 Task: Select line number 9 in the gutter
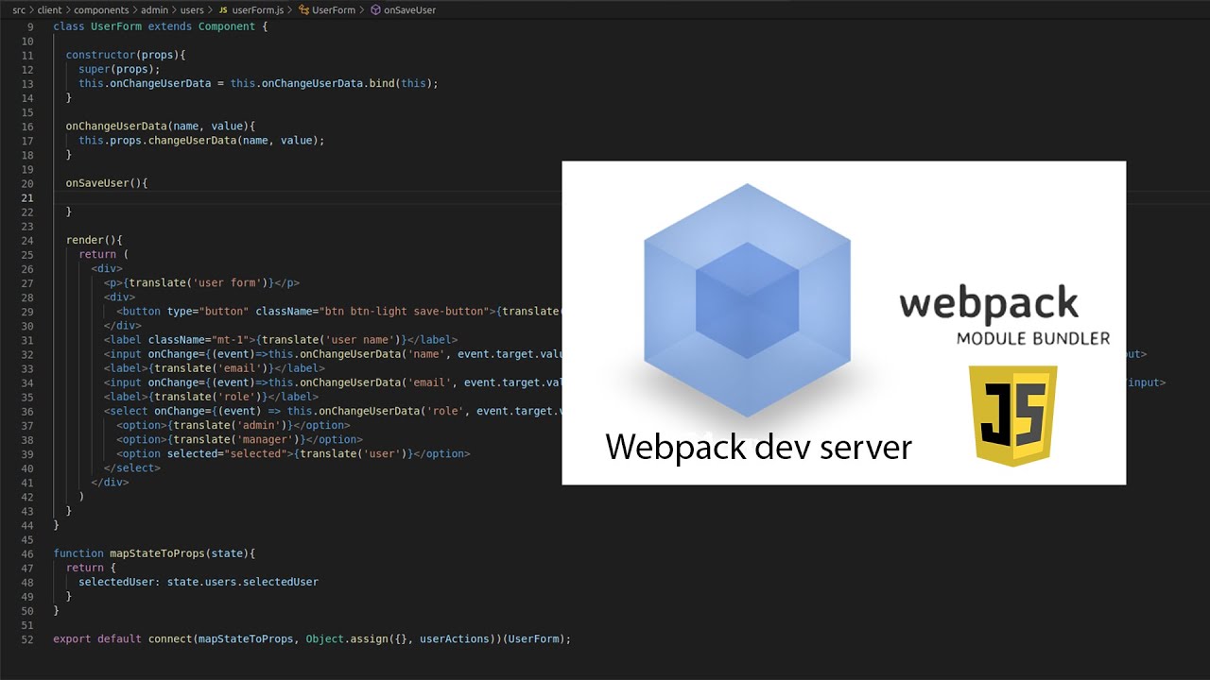click(x=30, y=26)
